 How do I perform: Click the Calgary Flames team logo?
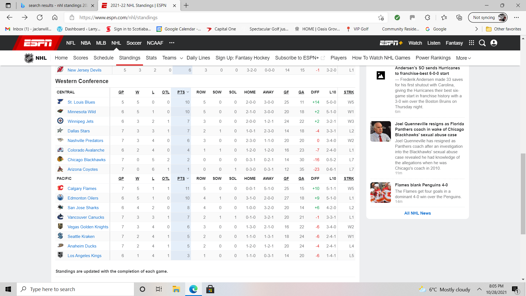[x=60, y=188]
